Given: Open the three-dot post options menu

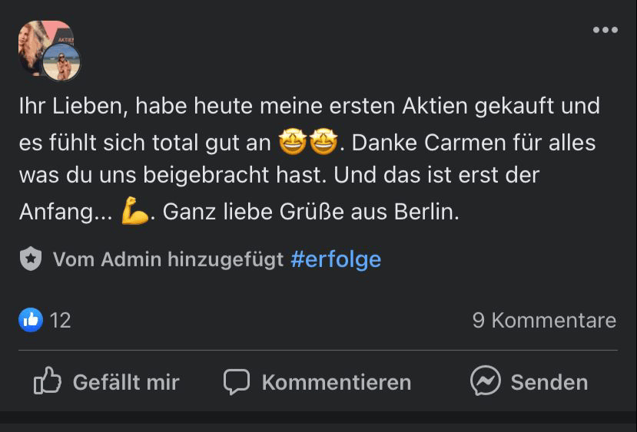Looking at the screenshot, I should tap(605, 30).
